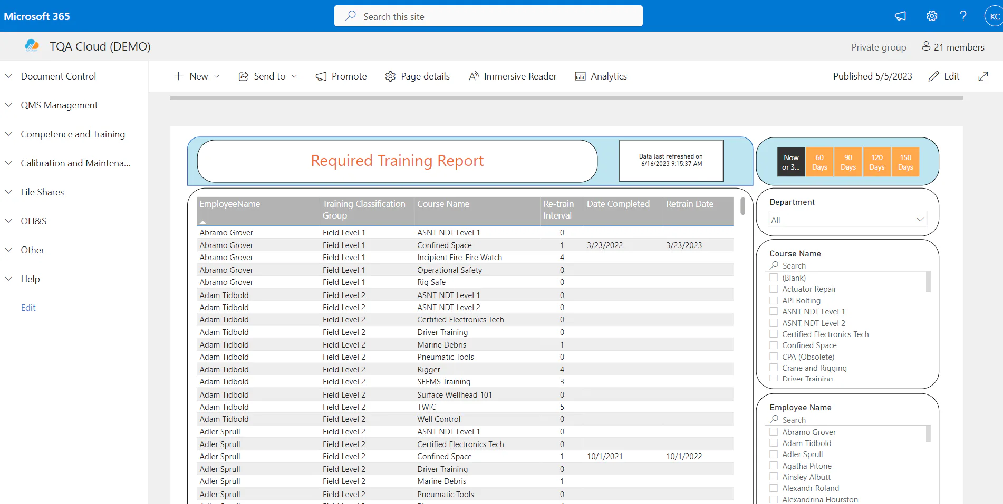1003x504 pixels.
Task: Expand the OH&S nav section
Action: click(9, 221)
